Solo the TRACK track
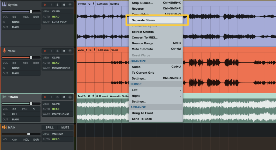 (57, 97)
